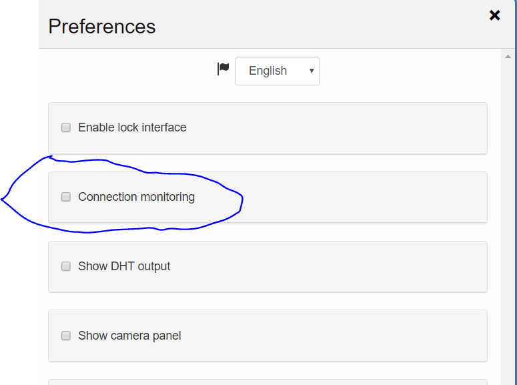
Task: Click the "Enable lock interface" label text
Action: pos(132,127)
